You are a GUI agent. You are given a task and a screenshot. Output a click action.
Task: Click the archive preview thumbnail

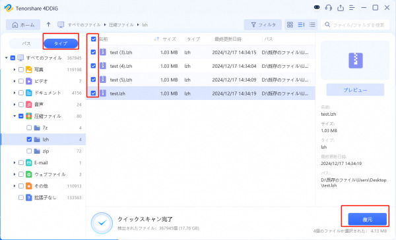(x=355, y=60)
